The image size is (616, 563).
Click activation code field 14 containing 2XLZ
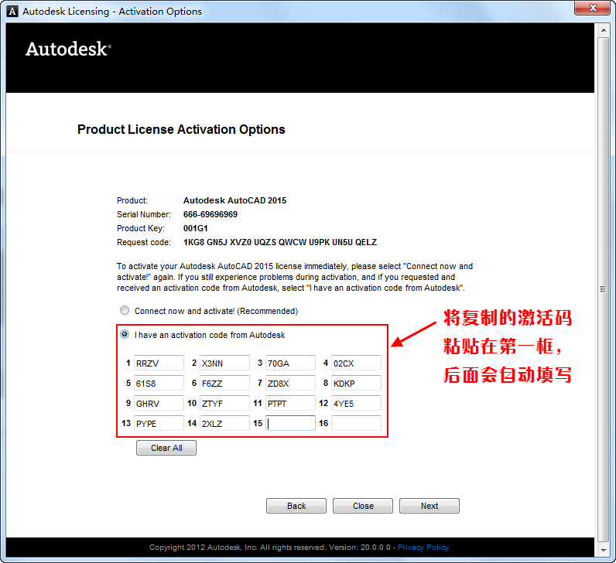click(x=224, y=423)
